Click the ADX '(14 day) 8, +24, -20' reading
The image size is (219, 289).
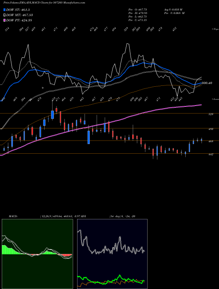(122, 216)
